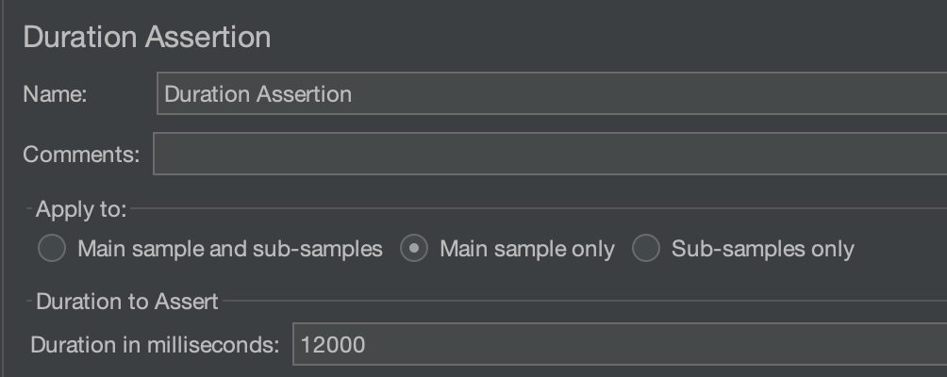Choose the "Main sample only" radio option
The width and height of the screenshot is (947, 377).
414,249
